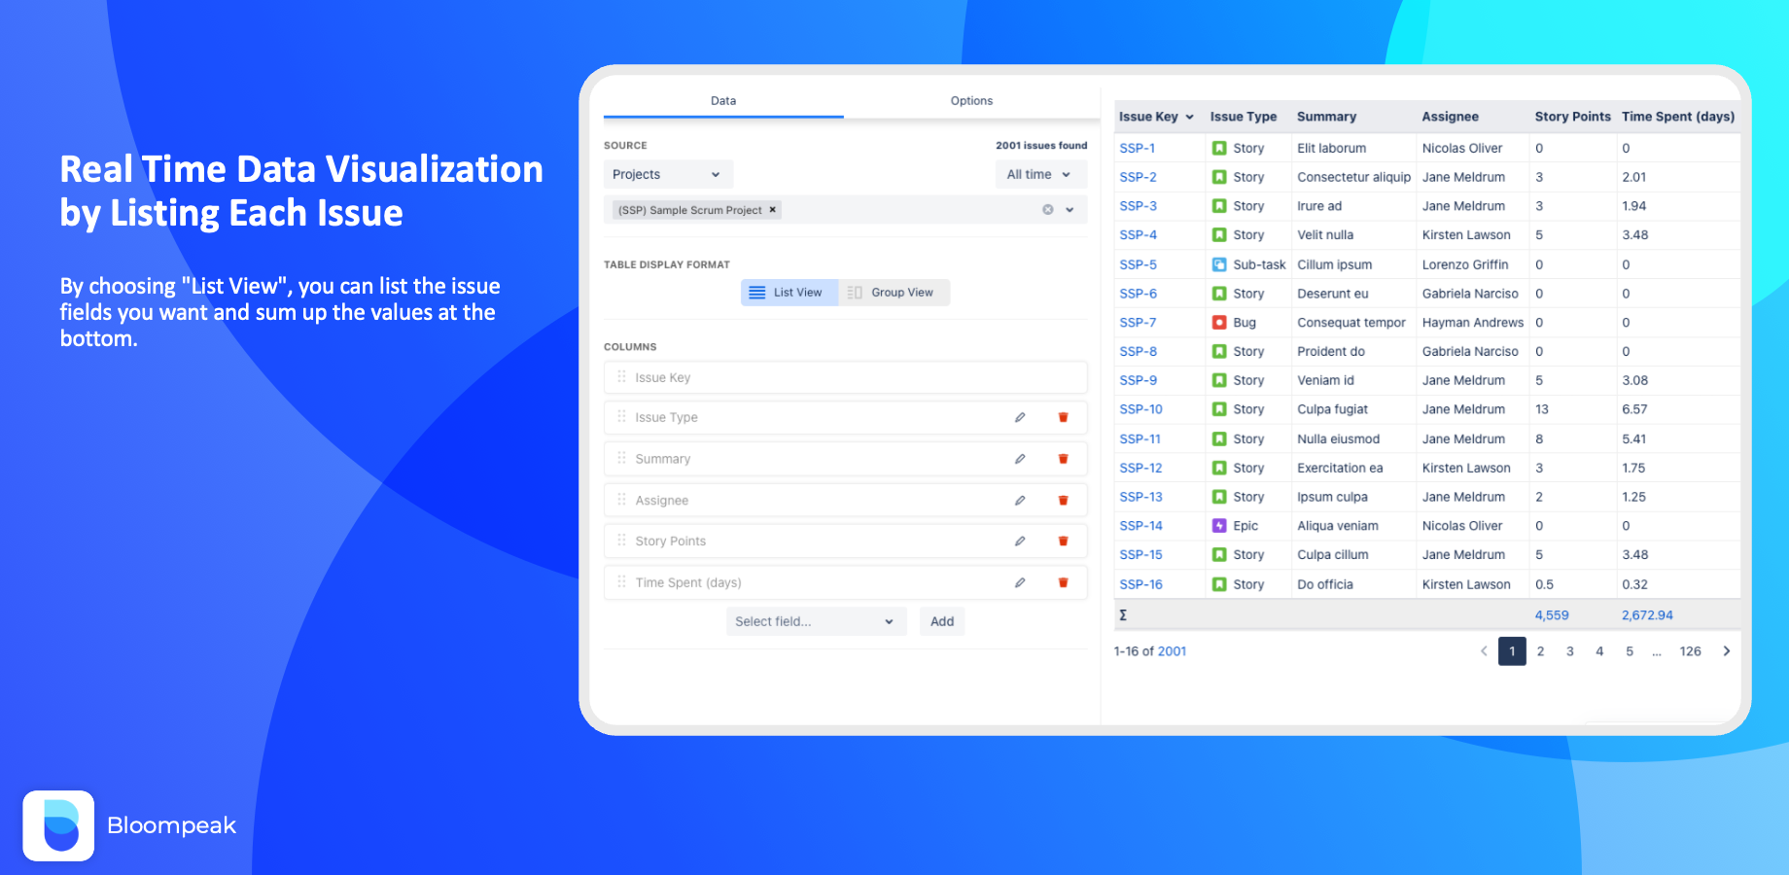Go to page 3
Image resolution: width=1789 pixels, height=875 pixels.
click(1570, 651)
